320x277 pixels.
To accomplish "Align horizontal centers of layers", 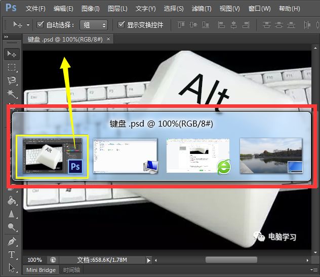I will (233, 25).
